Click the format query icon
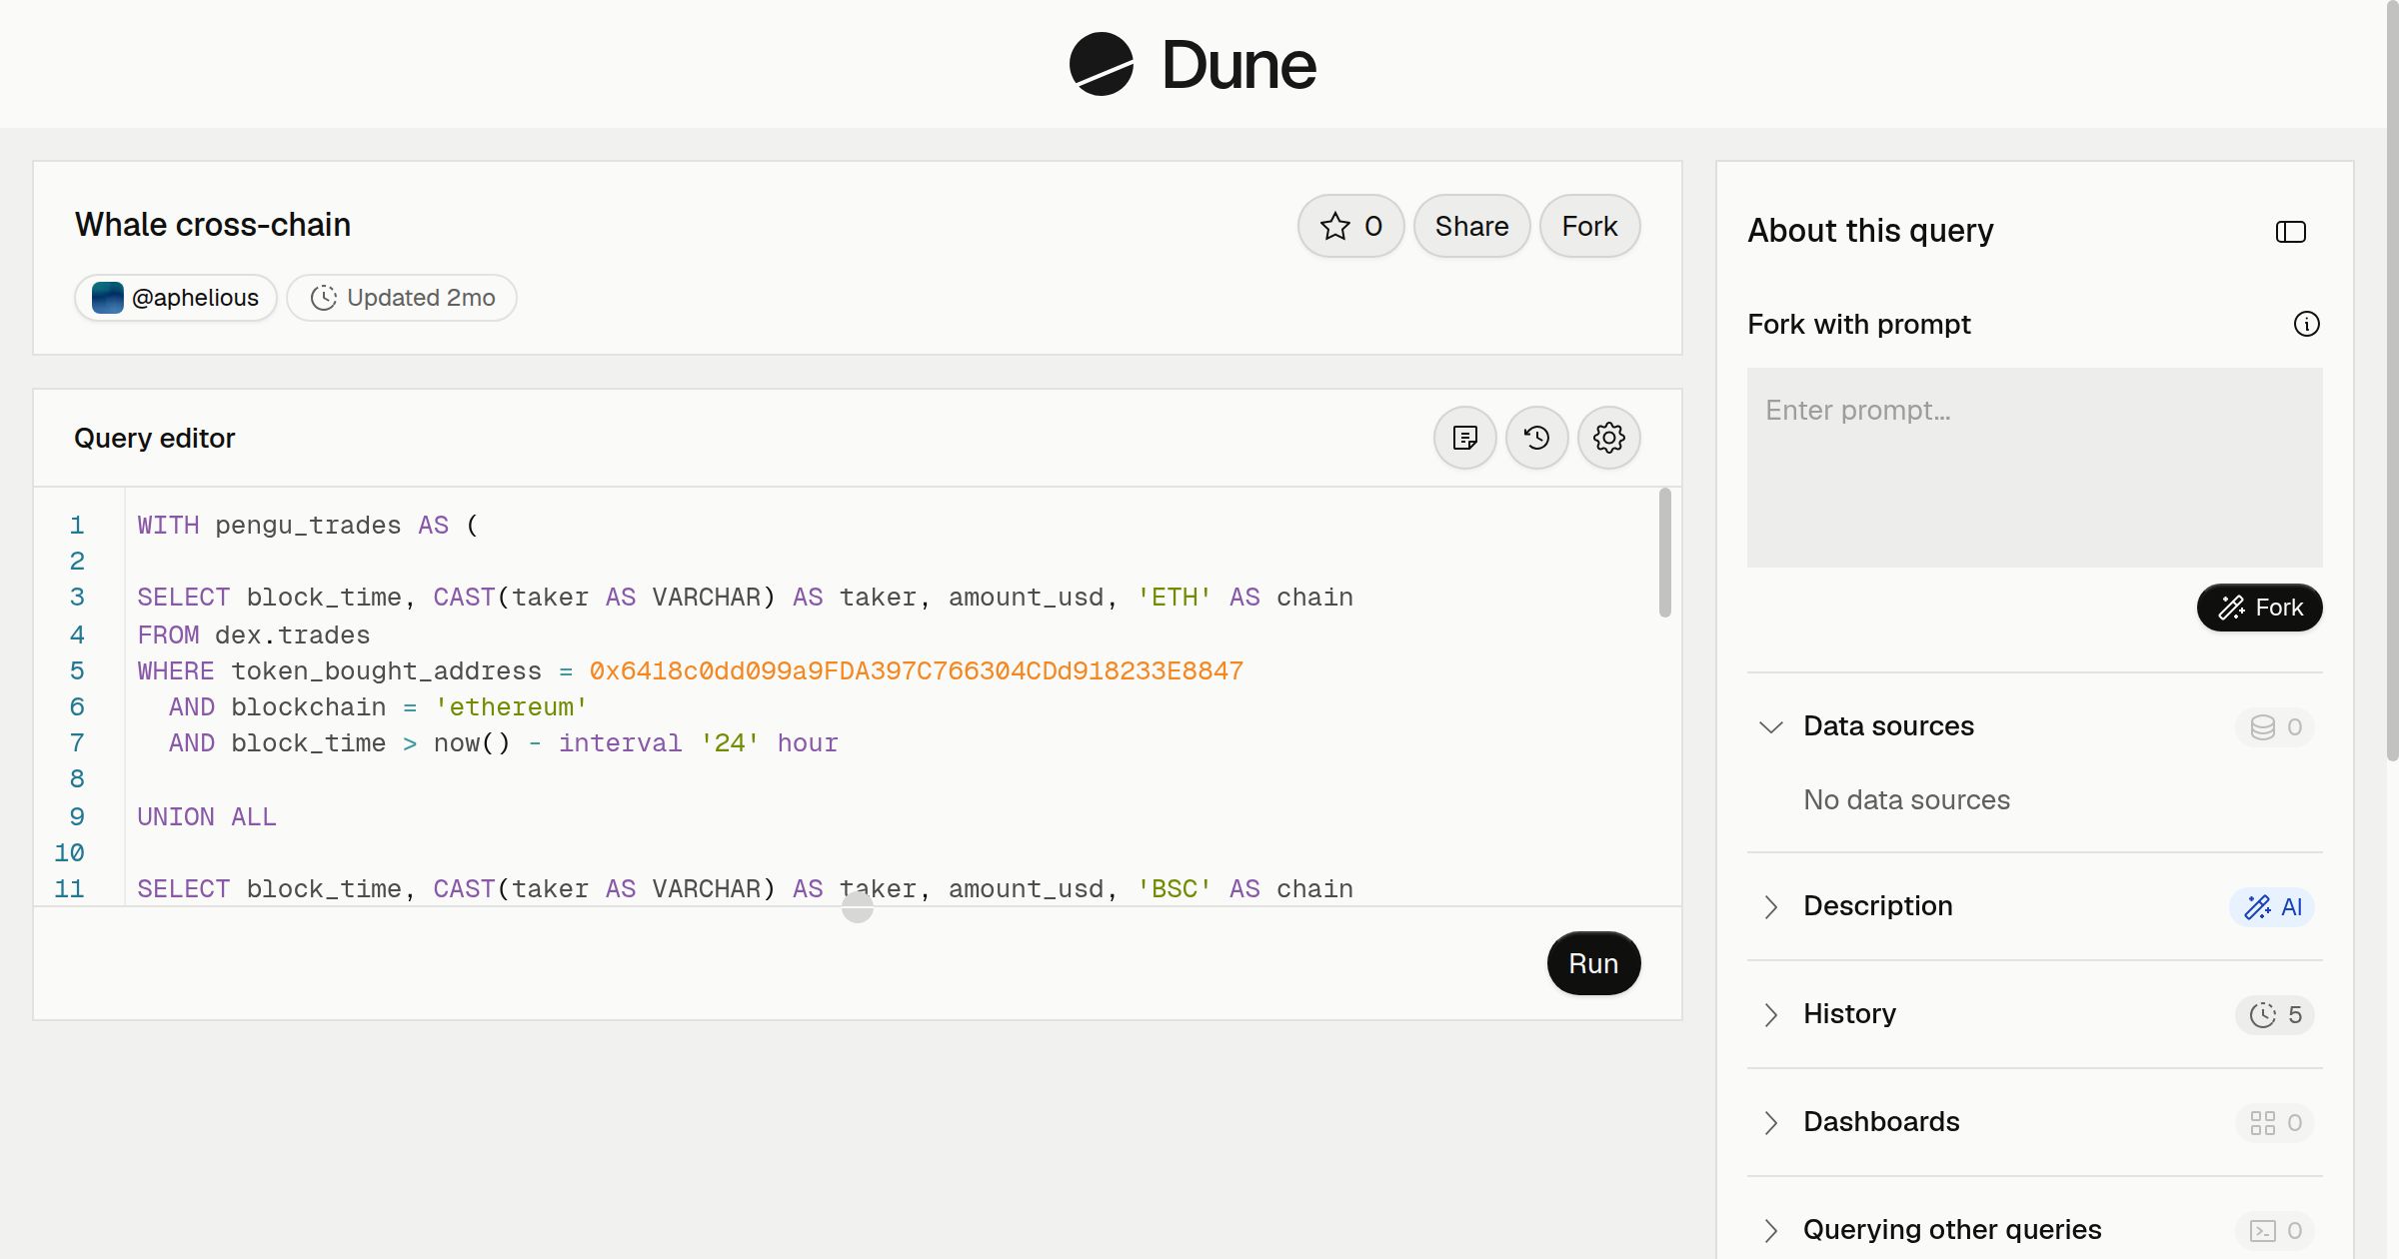Image resolution: width=2399 pixels, height=1259 pixels. point(1465,438)
